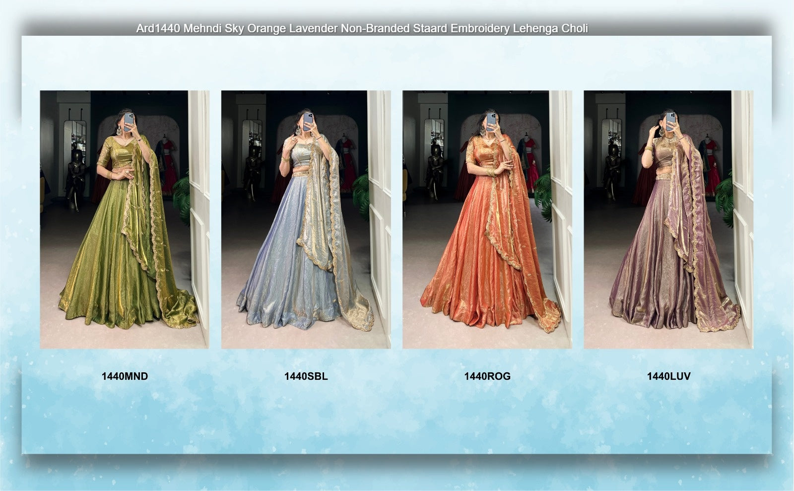Viewport: 794px width, 491px height.
Task: Click the Ard1440 catalog title text
Action: coord(362,29)
